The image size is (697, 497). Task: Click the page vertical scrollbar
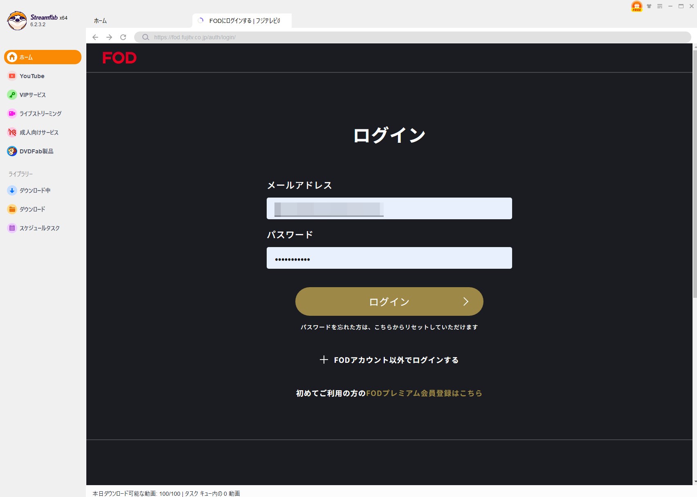[695, 174]
